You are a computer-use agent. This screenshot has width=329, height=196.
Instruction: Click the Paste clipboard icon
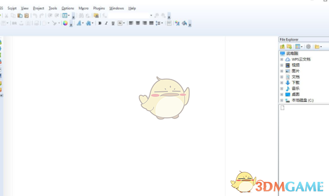pyautogui.click(x=20, y=15)
